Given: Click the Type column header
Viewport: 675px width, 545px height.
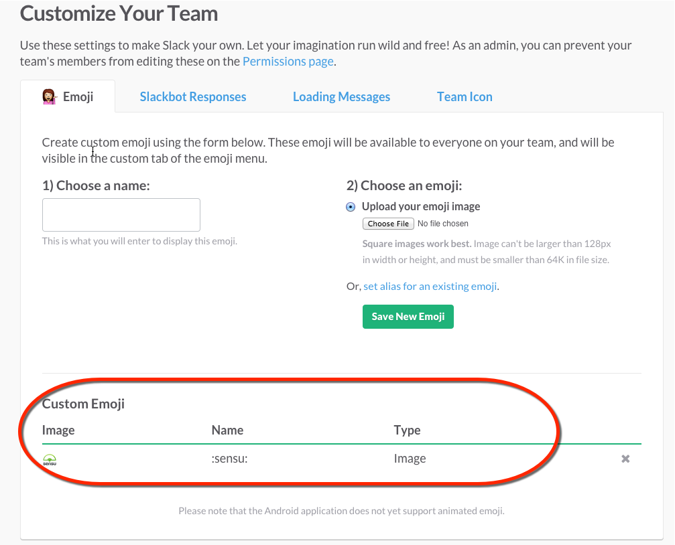Looking at the screenshot, I should (x=407, y=430).
